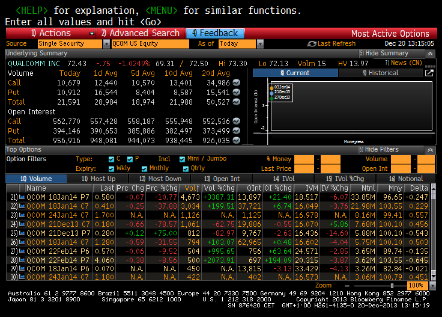442x317 pixels.
Task: Click the % Money minimum filter field
Action: pos(304,159)
